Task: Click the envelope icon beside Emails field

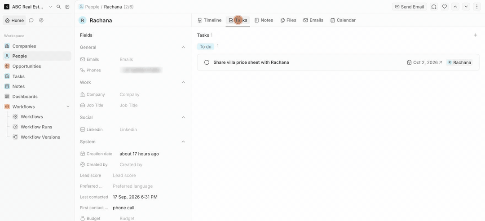Action: 82,59
